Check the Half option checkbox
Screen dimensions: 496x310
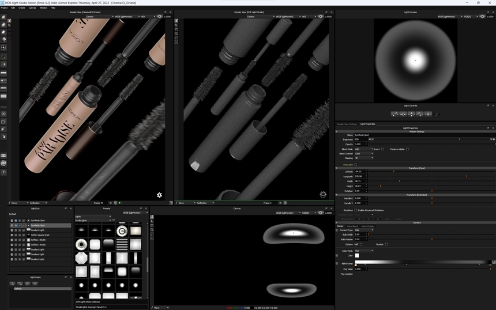tap(361, 244)
